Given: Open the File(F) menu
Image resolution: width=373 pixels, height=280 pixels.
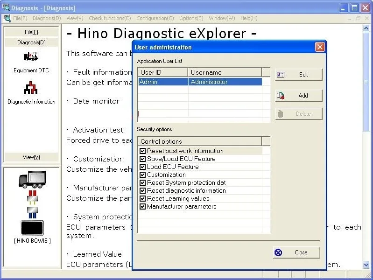Looking at the screenshot, I should [x=20, y=18].
